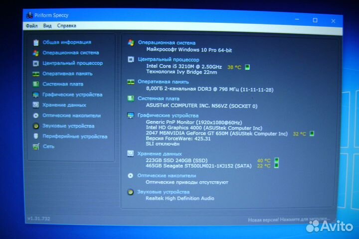Viewport: 359px width, 239px height.
Task: Click the new version download notice
Action: (289, 220)
